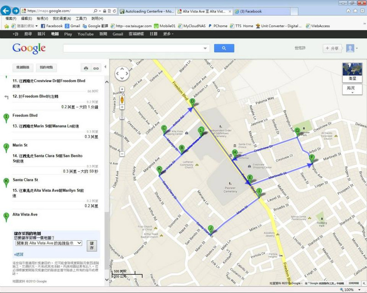Expand the favorites bar overflow chevron

pyautogui.click(x=364, y=24)
